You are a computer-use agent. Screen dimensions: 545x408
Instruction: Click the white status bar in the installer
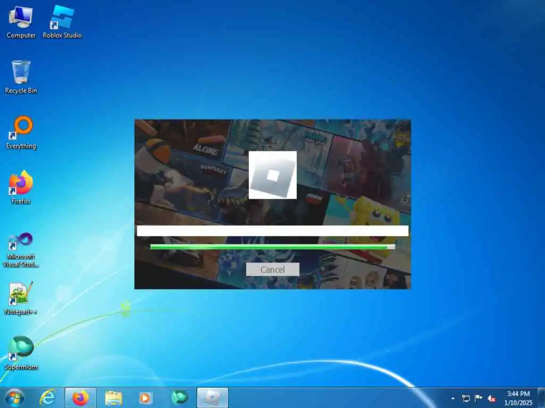(272, 231)
